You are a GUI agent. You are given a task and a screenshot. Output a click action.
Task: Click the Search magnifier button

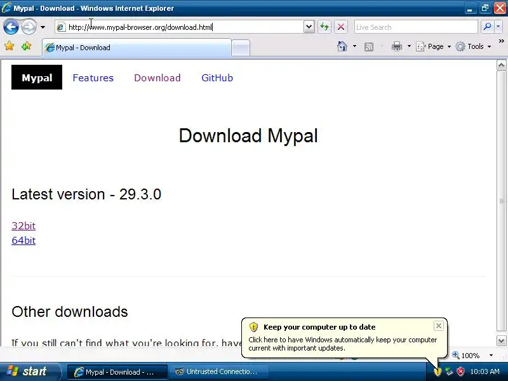(487, 27)
